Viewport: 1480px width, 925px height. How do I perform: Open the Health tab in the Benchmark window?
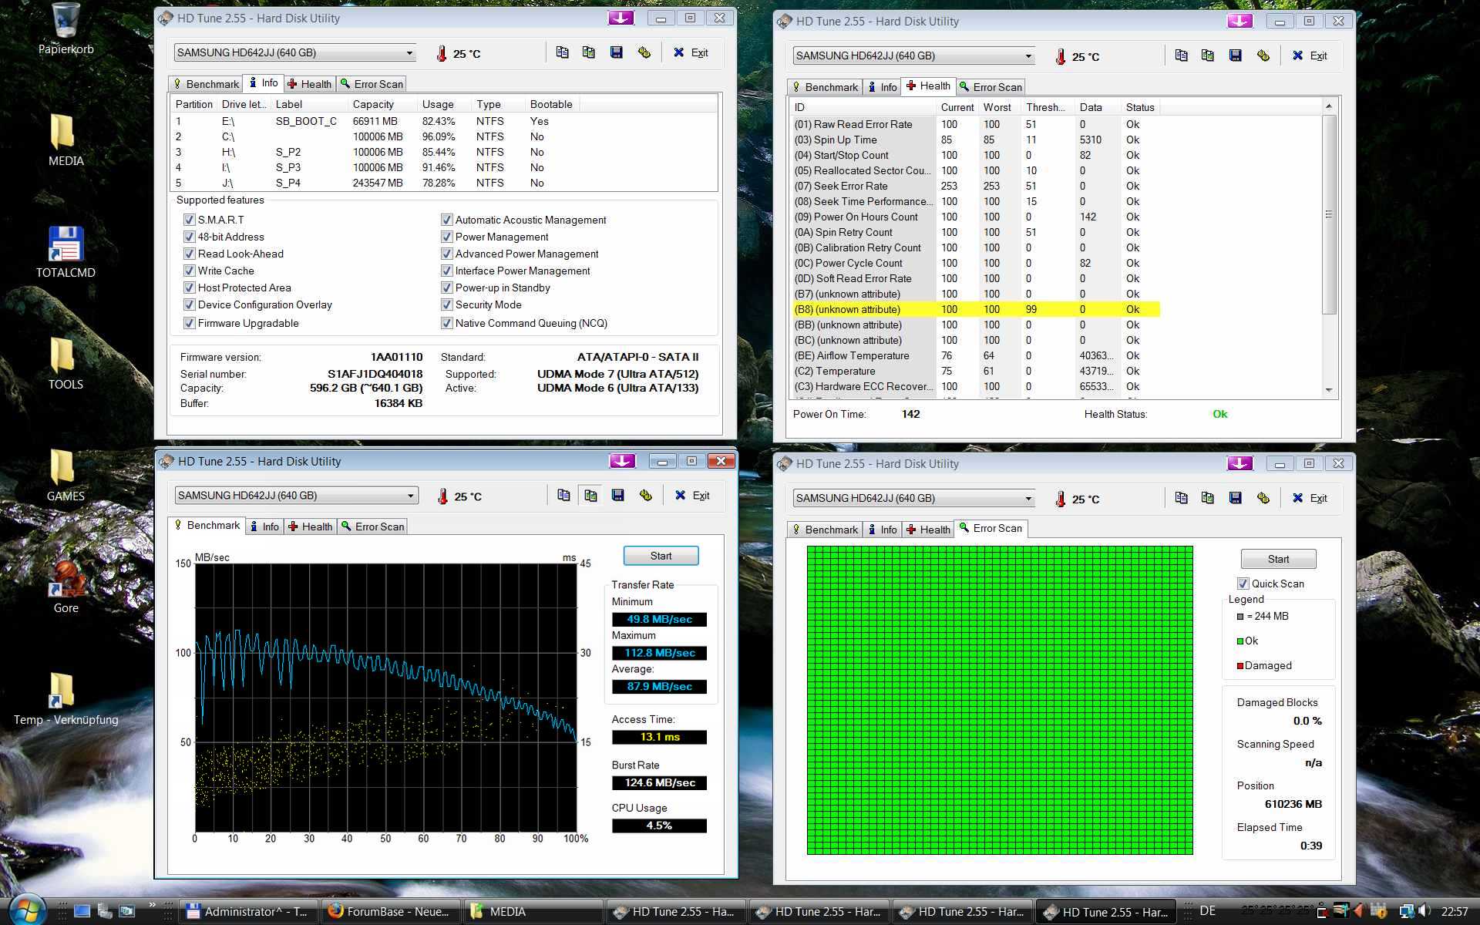310,526
